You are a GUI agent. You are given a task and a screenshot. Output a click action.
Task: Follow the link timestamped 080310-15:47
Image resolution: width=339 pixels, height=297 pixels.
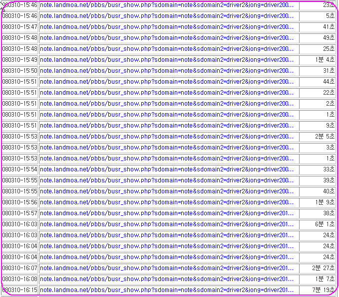click(167, 27)
